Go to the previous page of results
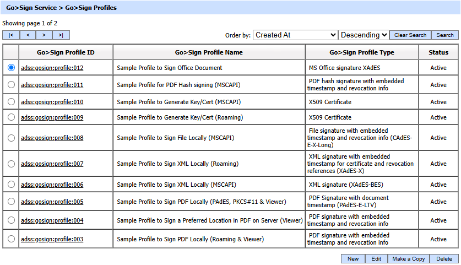 [28, 35]
